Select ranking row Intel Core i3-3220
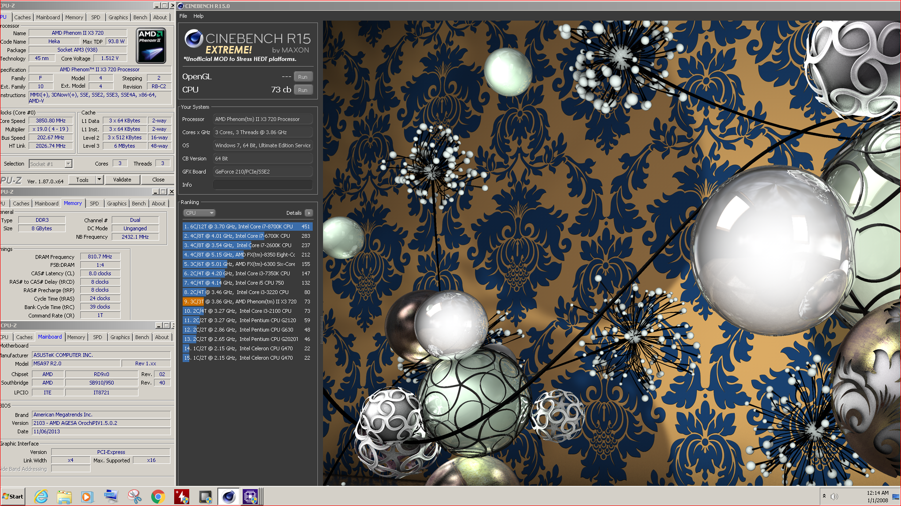The width and height of the screenshot is (901, 506). pyautogui.click(x=247, y=292)
